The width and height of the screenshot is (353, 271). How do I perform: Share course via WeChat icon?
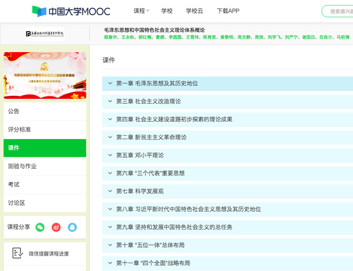pos(40,227)
